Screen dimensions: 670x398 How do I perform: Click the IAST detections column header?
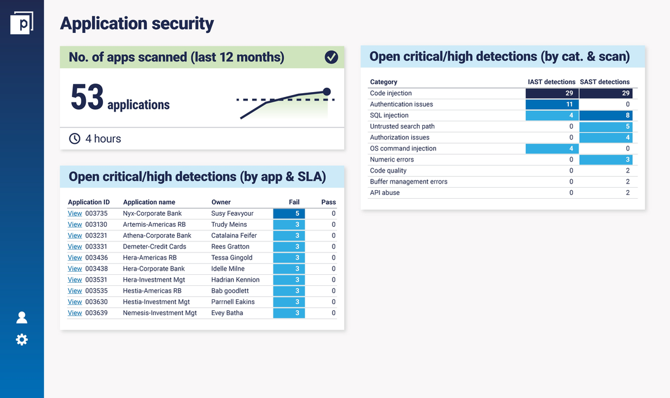(x=551, y=82)
